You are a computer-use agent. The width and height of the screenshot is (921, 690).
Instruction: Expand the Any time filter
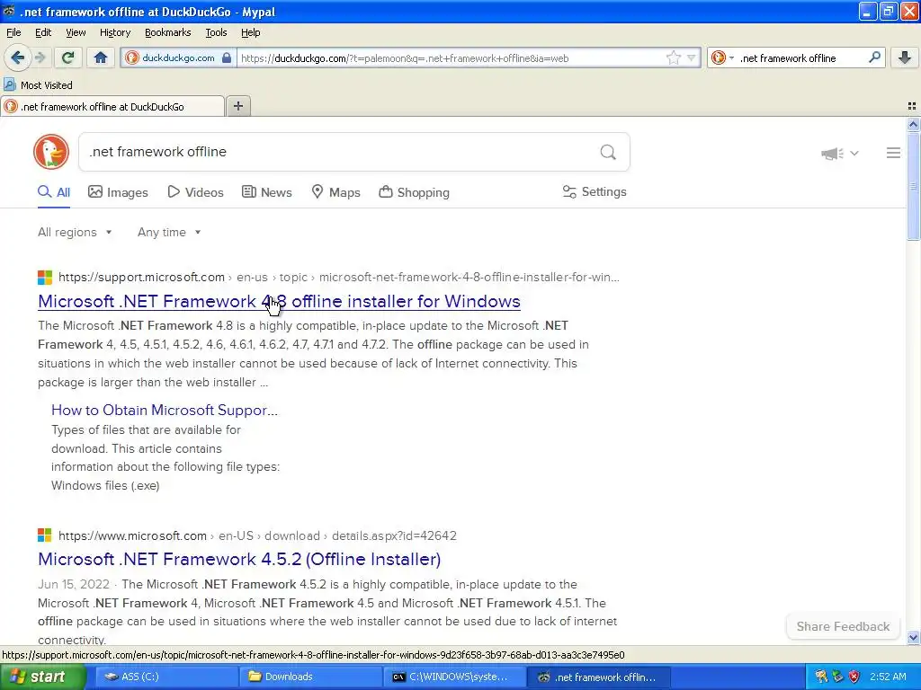click(x=169, y=232)
